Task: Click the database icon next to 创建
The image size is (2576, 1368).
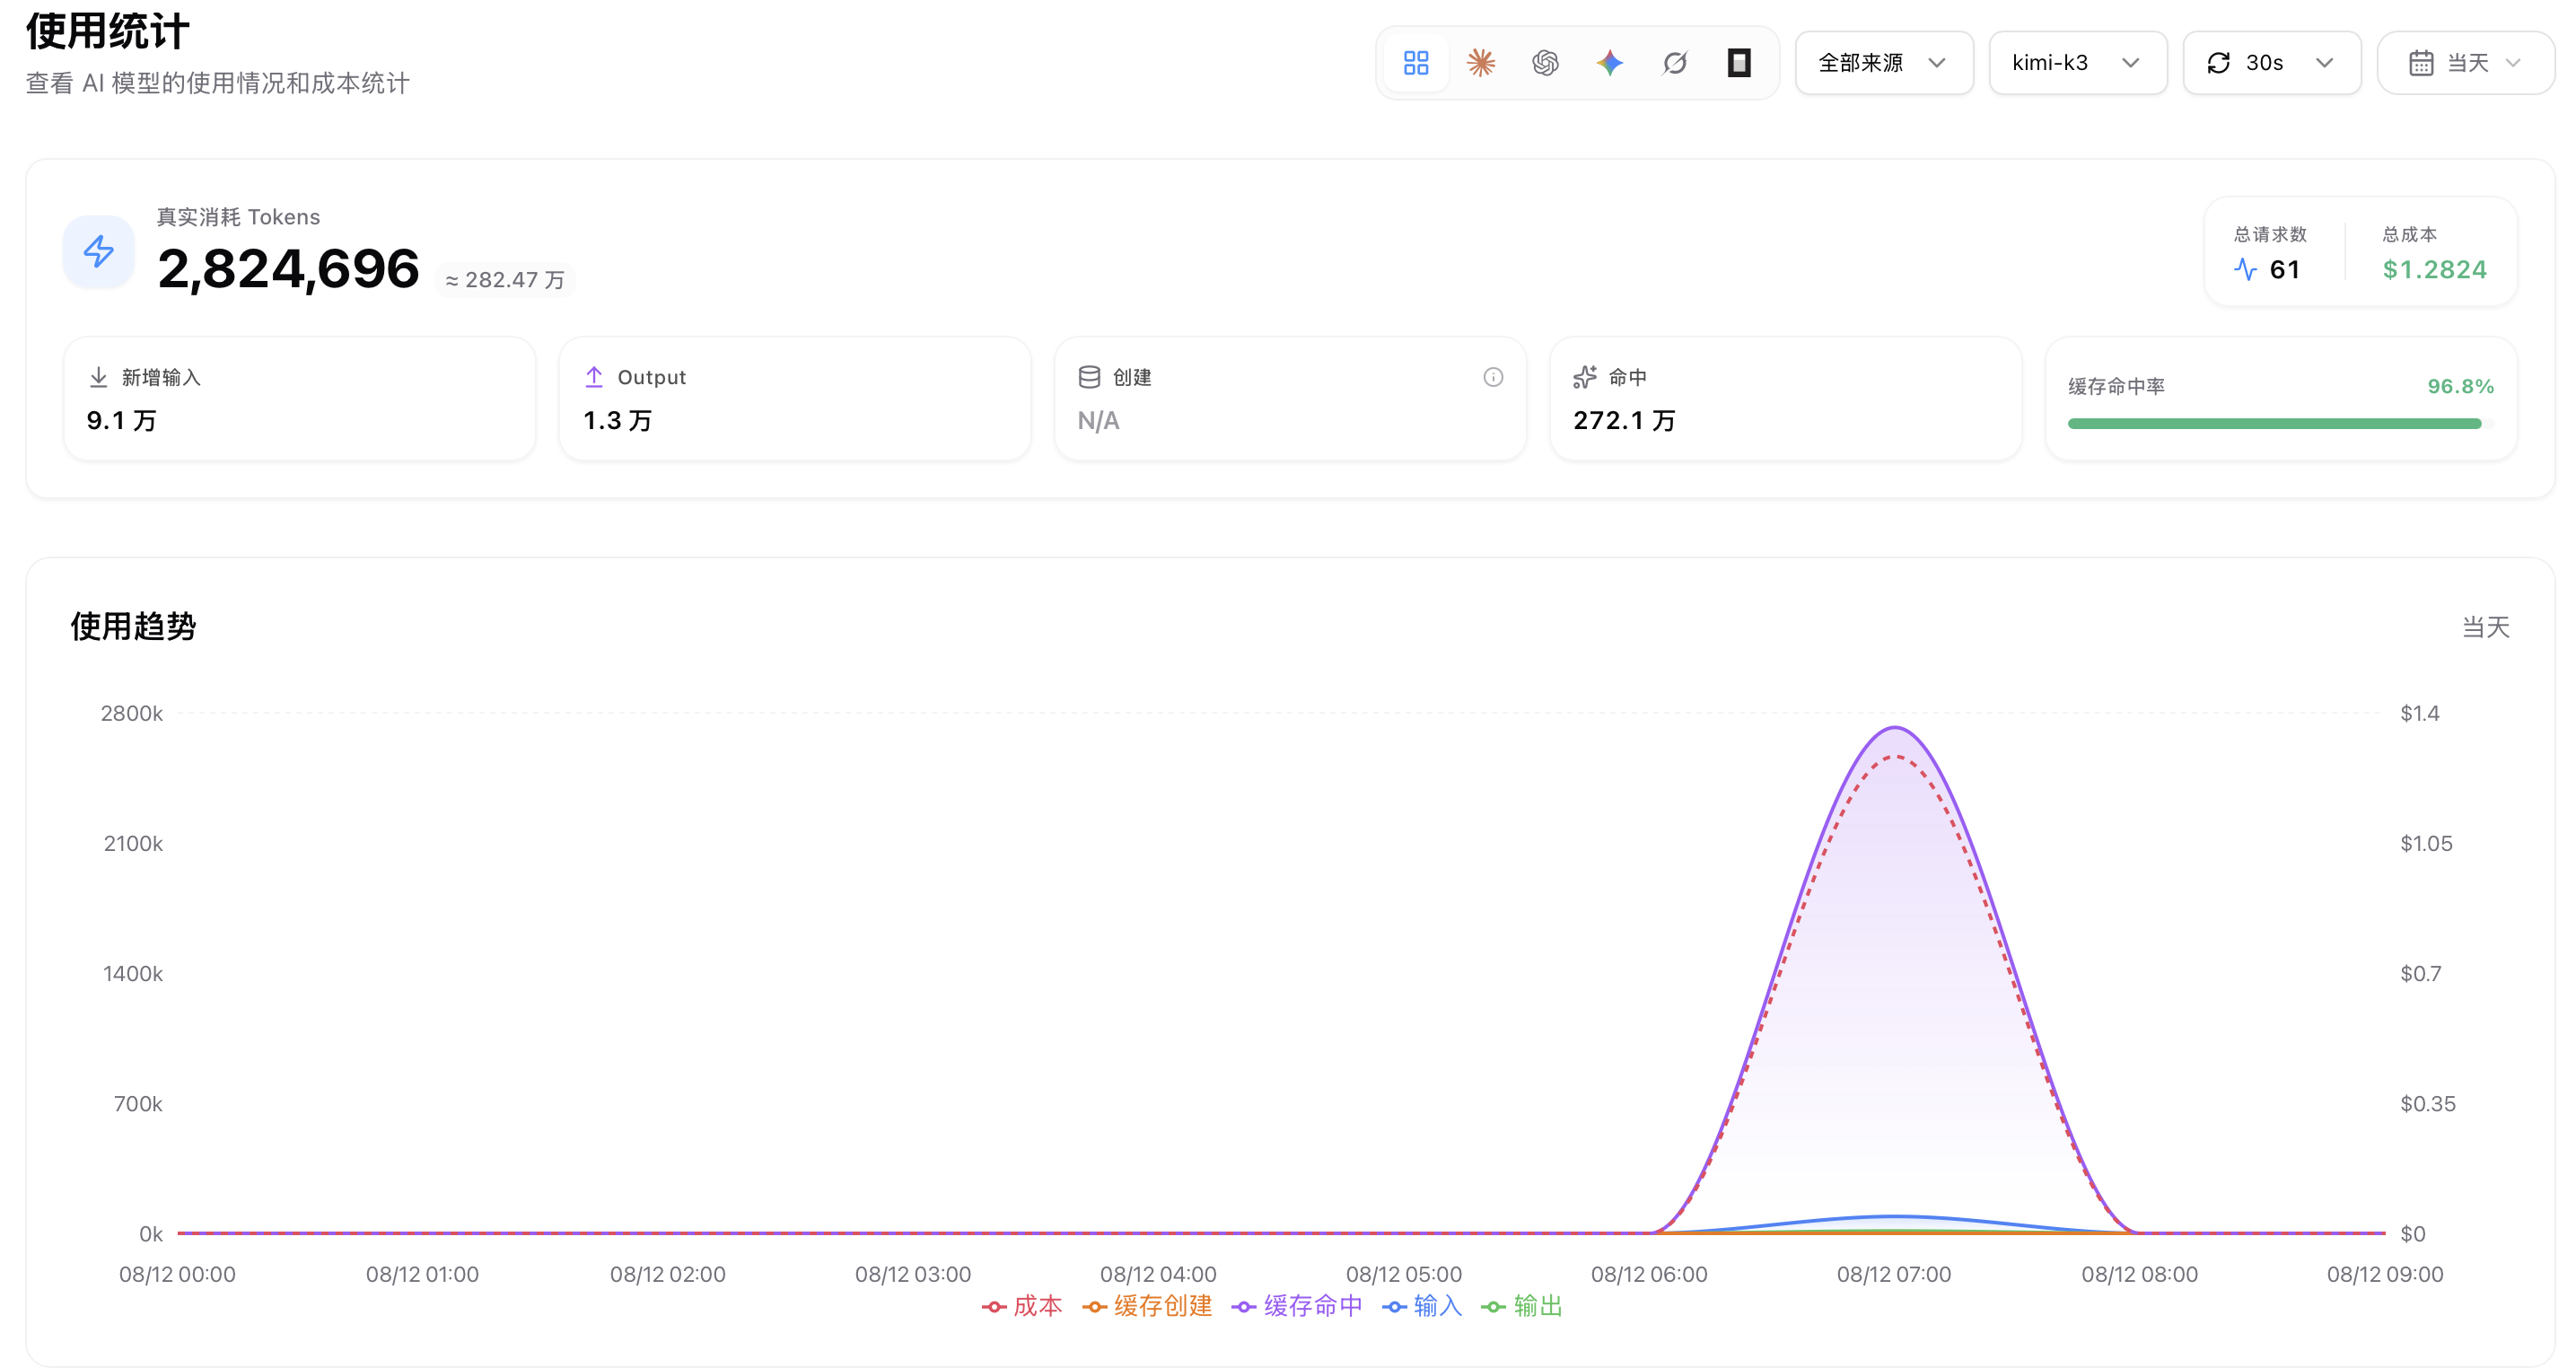Action: [x=1089, y=377]
